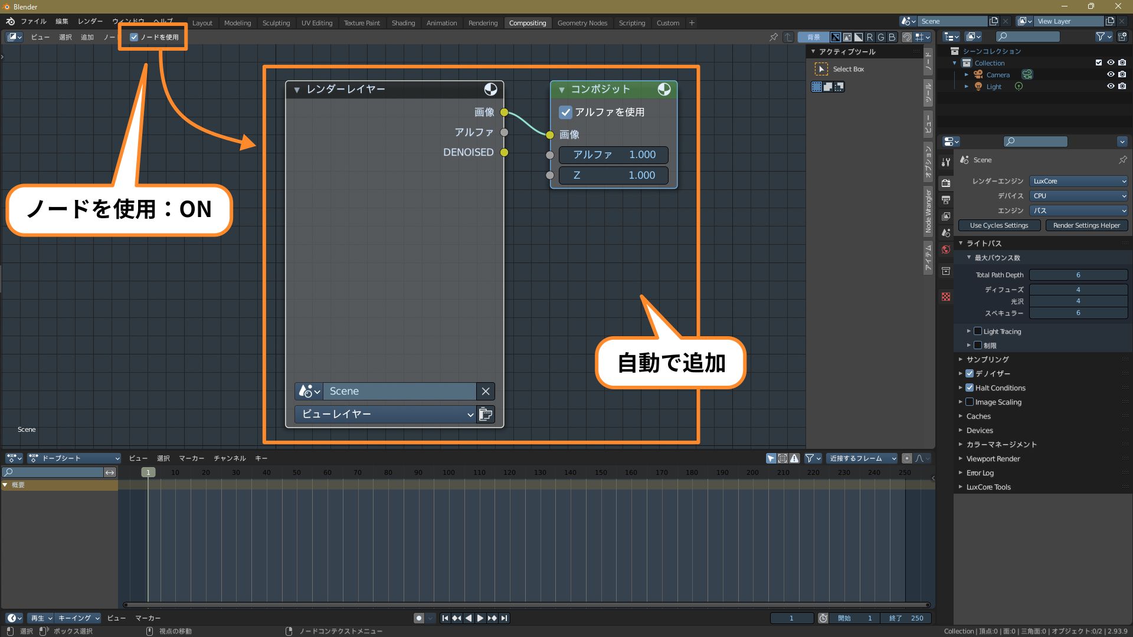The width and height of the screenshot is (1133, 637).
Task: Show only the Blue channel
Action: pyautogui.click(x=892, y=37)
